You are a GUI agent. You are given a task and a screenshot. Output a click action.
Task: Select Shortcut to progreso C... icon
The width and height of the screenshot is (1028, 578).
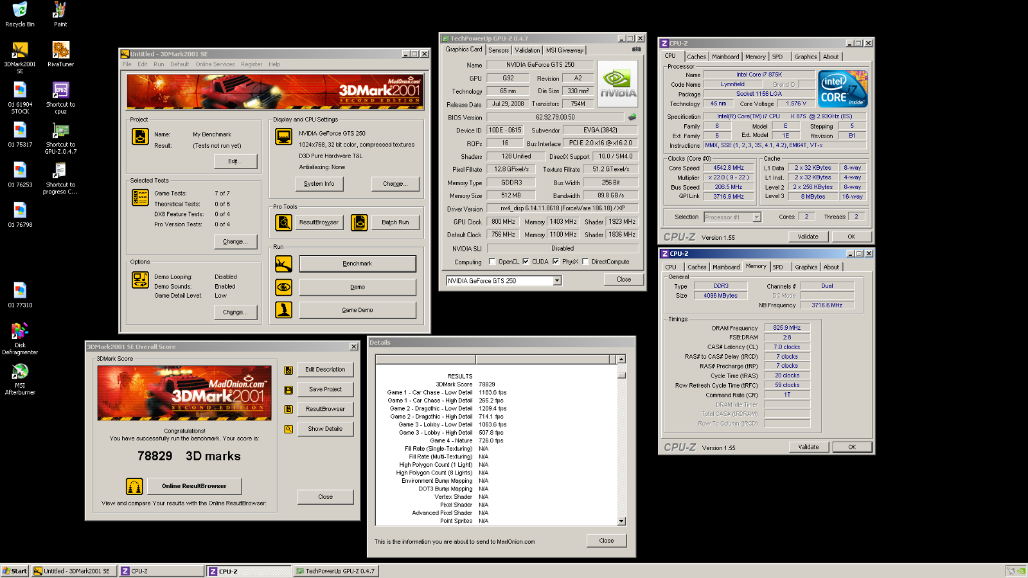[60, 179]
